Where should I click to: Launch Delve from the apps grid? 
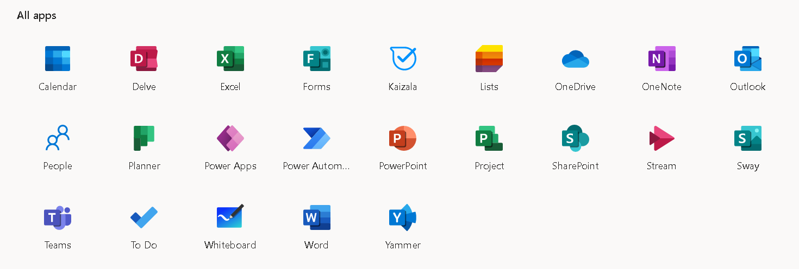pos(144,59)
